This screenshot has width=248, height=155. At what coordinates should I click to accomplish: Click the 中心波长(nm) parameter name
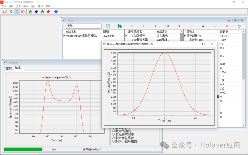click(195, 40)
